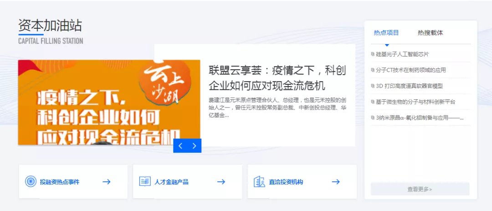Click the article summary text about 袁建江

pos(277,108)
